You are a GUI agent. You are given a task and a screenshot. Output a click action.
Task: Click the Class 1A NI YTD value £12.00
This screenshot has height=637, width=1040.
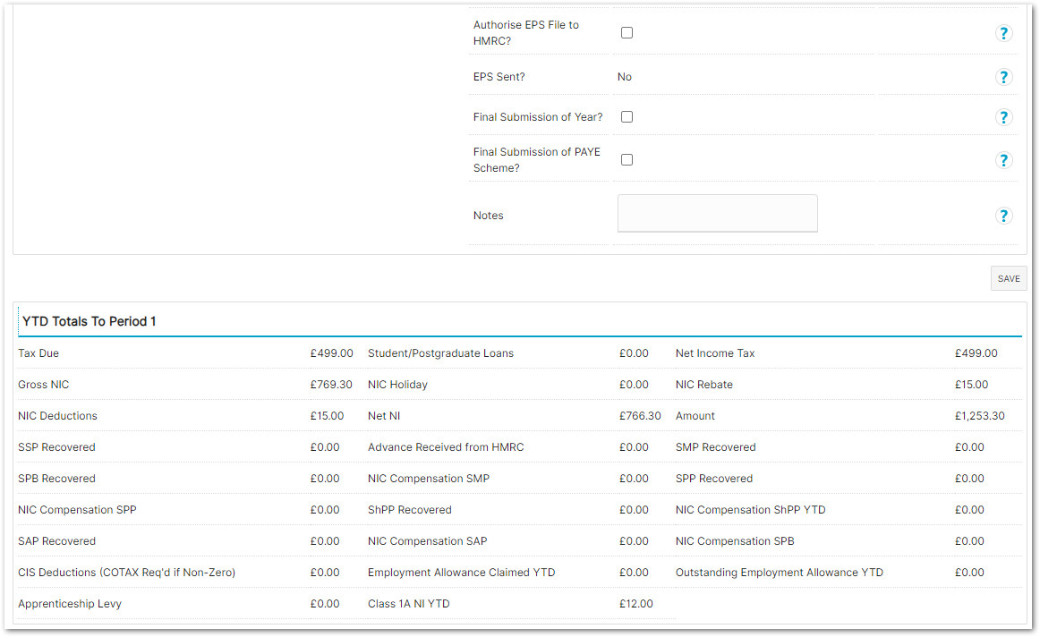[x=635, y=604]
